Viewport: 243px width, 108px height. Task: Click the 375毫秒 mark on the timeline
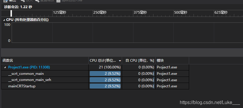pyautogui.click(x=140, y=13)
